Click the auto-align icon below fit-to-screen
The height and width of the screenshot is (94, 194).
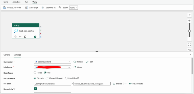click(189, 50)
